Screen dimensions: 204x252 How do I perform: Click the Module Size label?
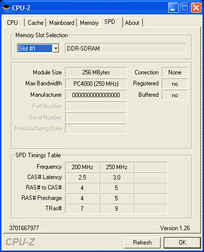tap(47, 72)
